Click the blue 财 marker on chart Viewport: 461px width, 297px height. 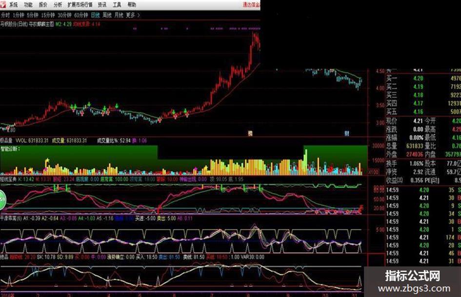(x=347, y=133)
